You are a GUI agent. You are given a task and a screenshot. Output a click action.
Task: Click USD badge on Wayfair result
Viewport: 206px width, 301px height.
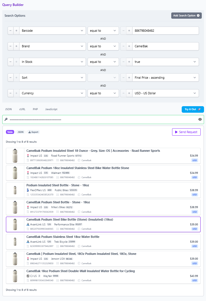pyautogui.click(x=194, y=280)
